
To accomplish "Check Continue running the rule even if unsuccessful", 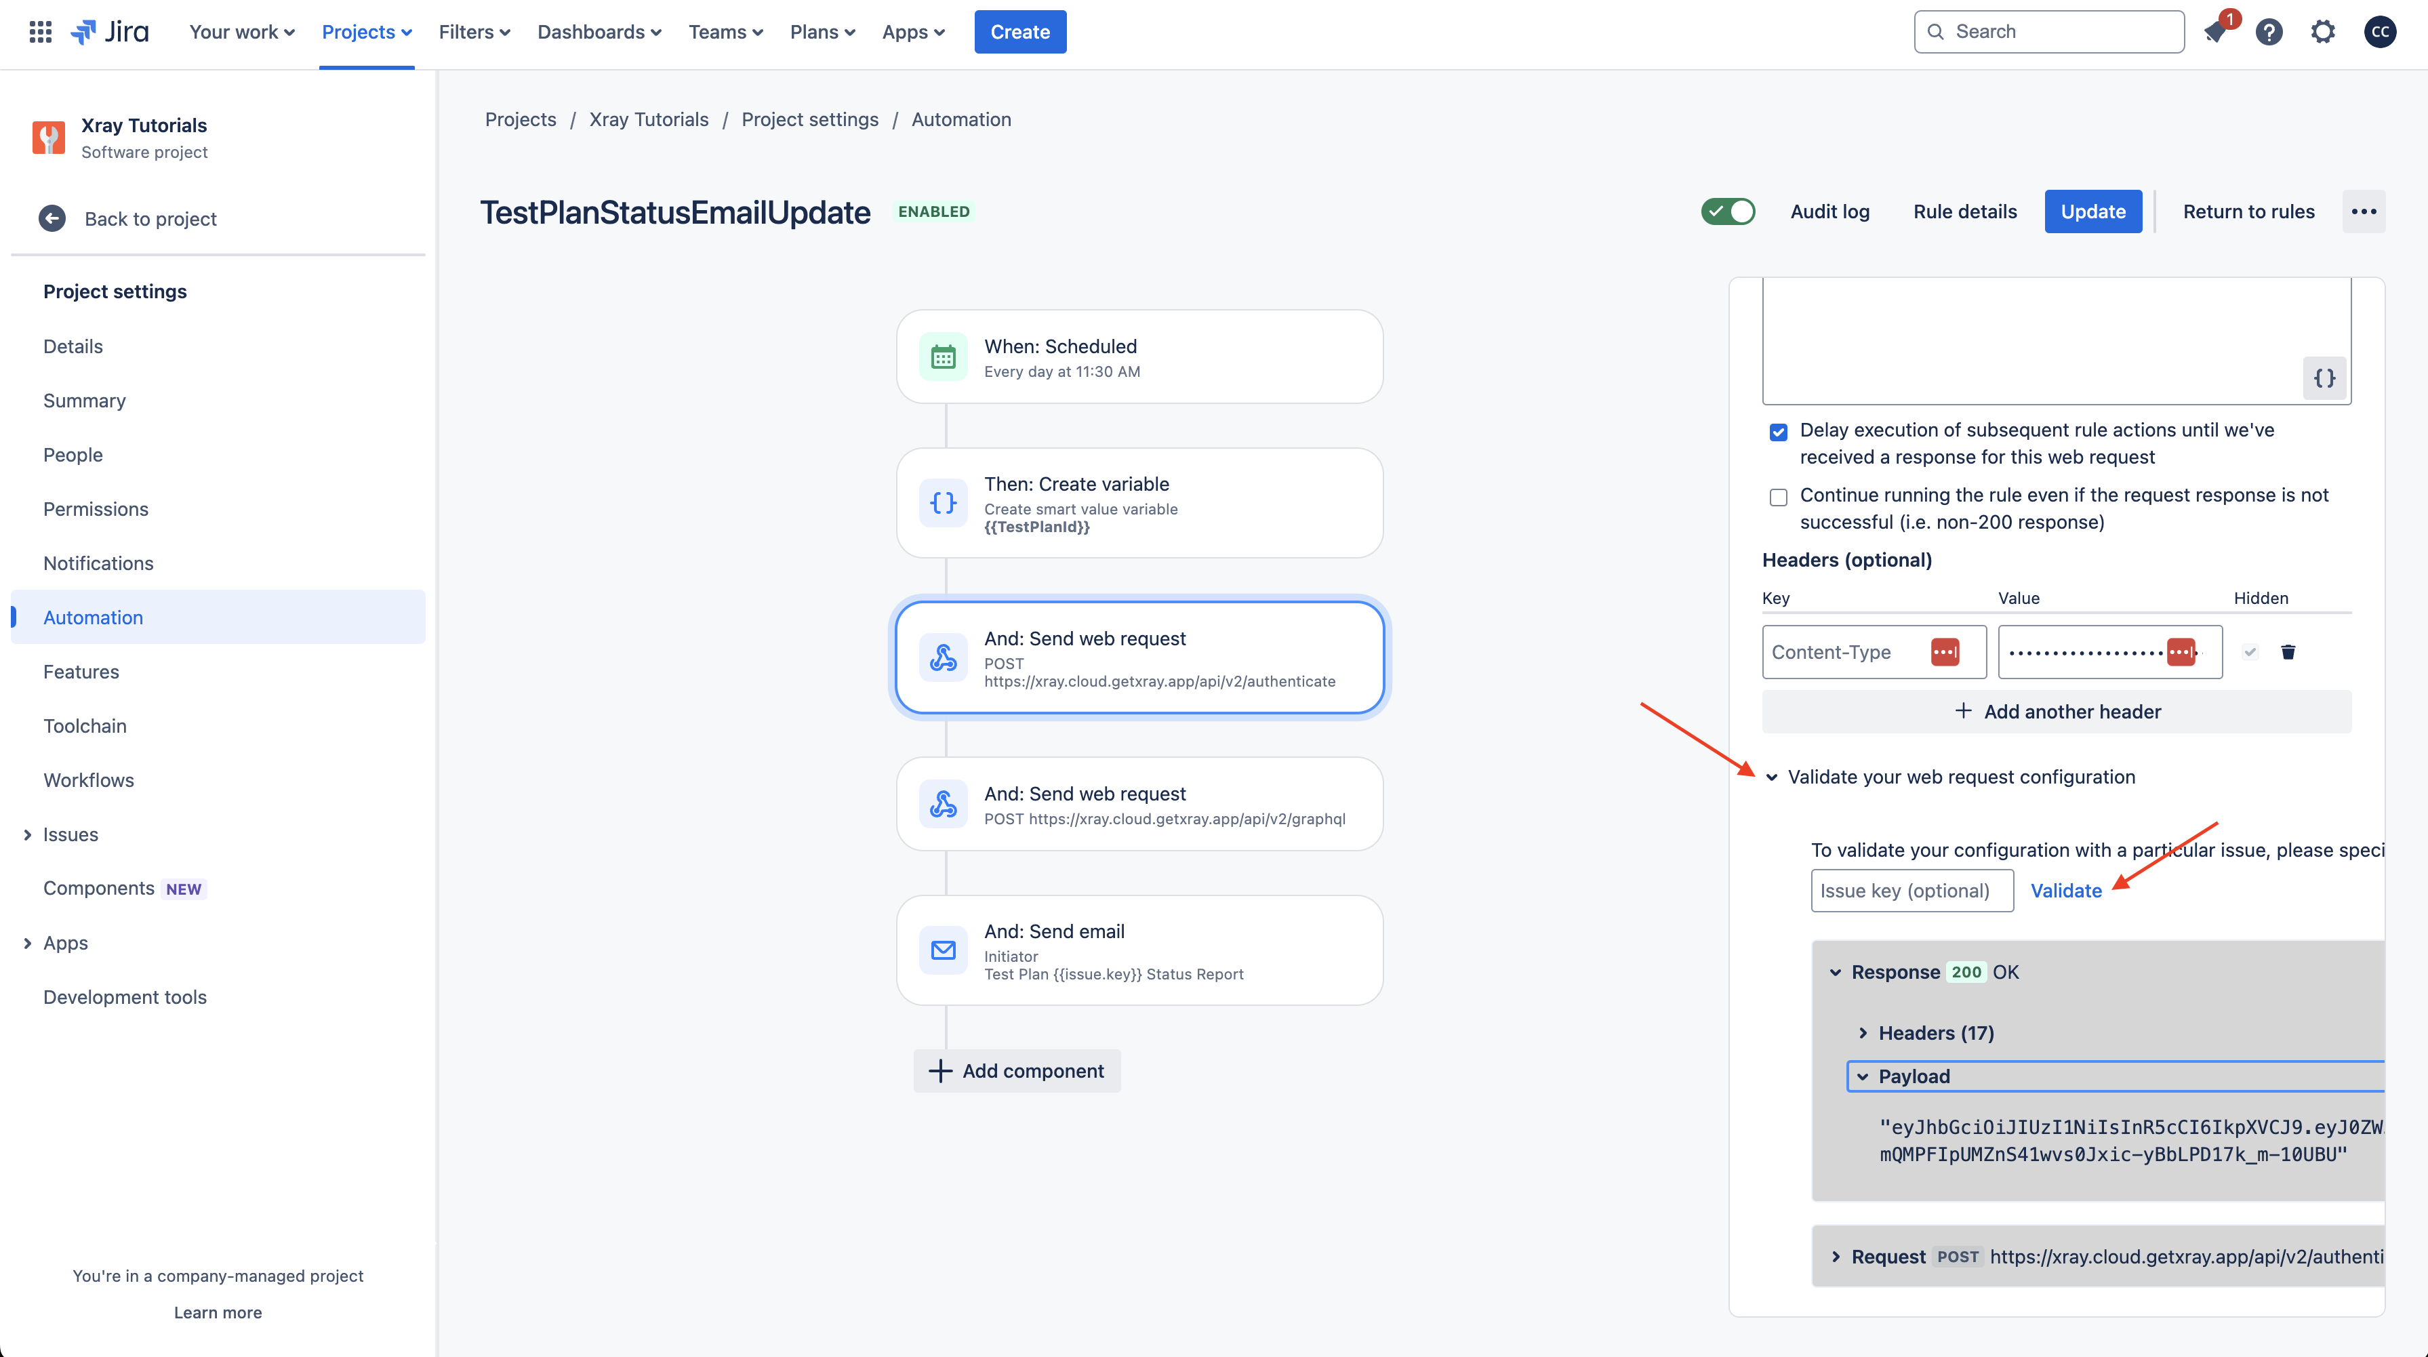I will [1779, 498].
